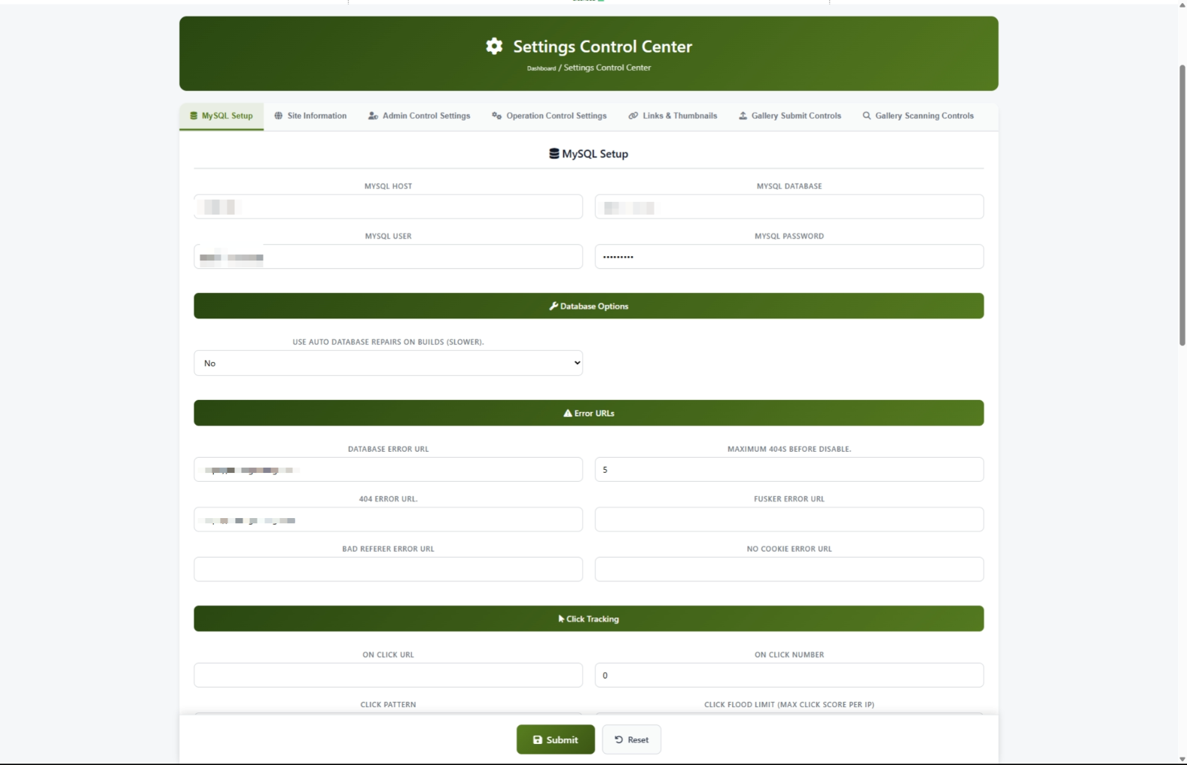The width and height of the screenshot is (1187, 765).
Task: Open the Links & Thumbnails tab
Action: pos(679,116)
